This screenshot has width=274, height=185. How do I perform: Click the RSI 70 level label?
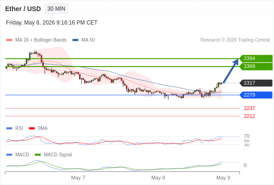pyautogui.click(x=247, y=136)
